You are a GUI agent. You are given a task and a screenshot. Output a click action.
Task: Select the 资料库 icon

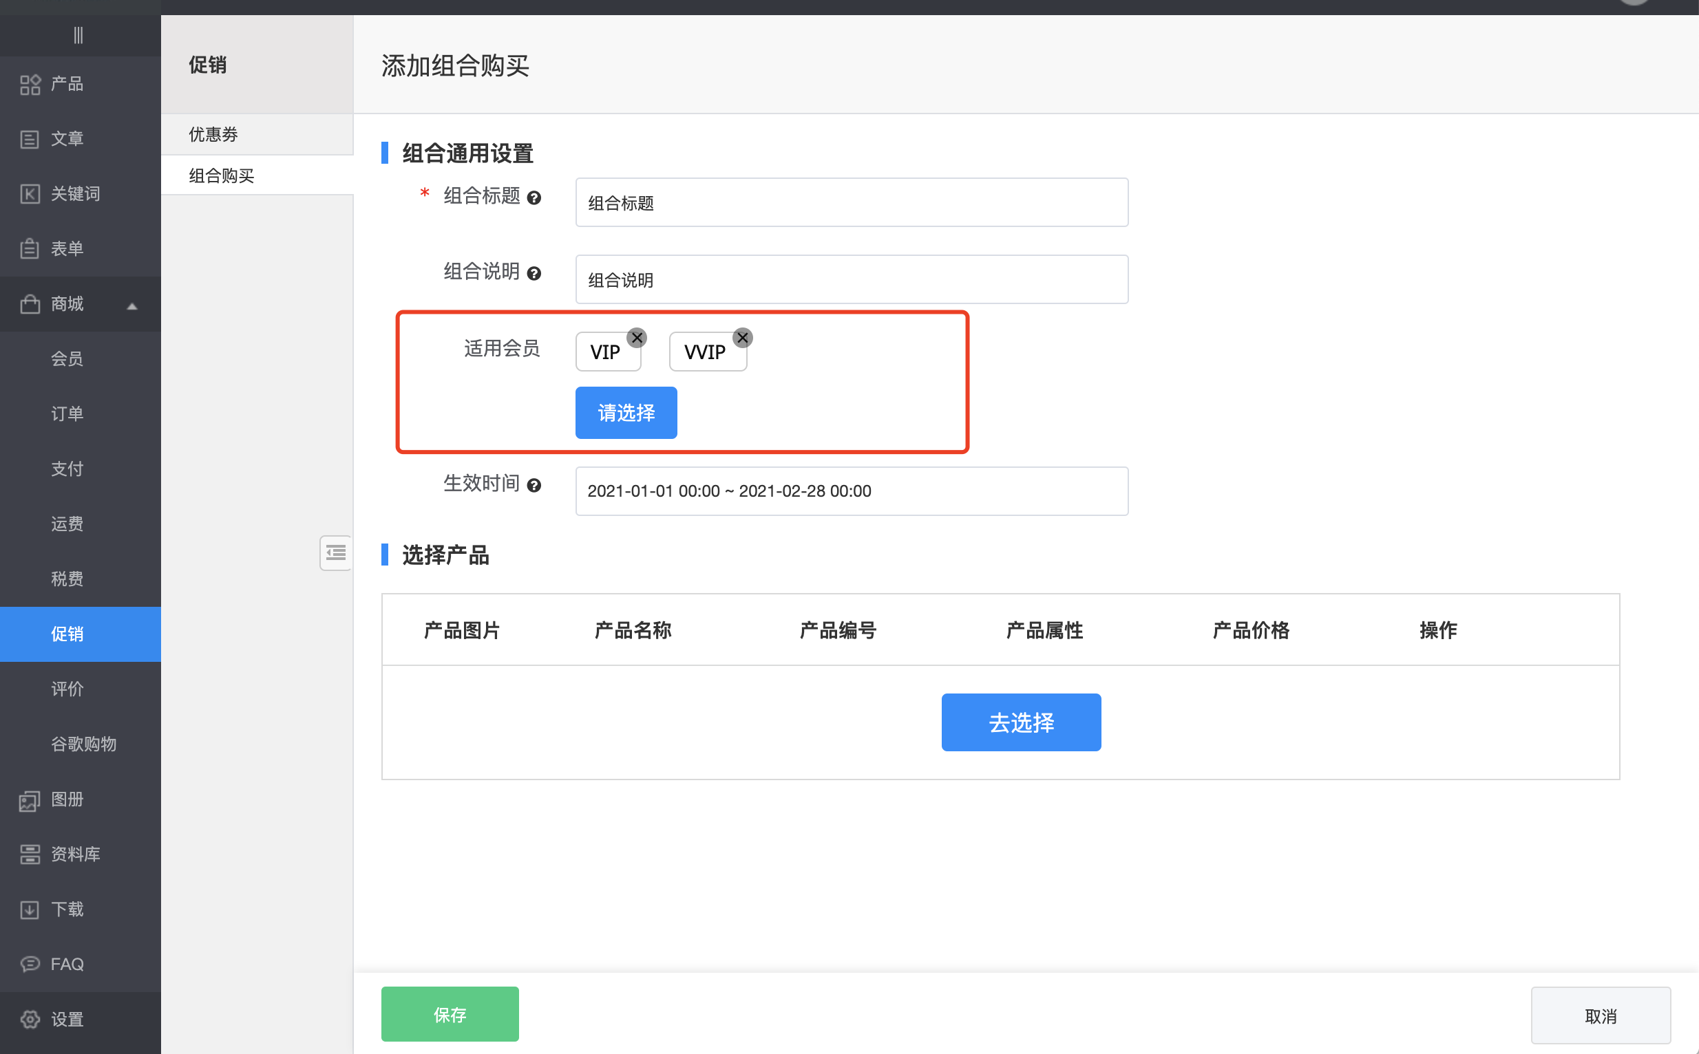(30, 854)
